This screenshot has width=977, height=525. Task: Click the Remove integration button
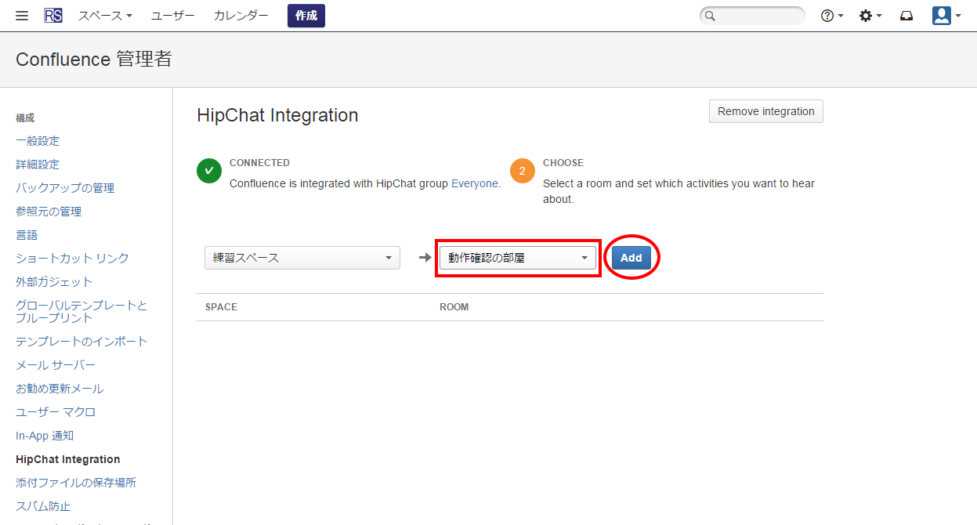766,111
